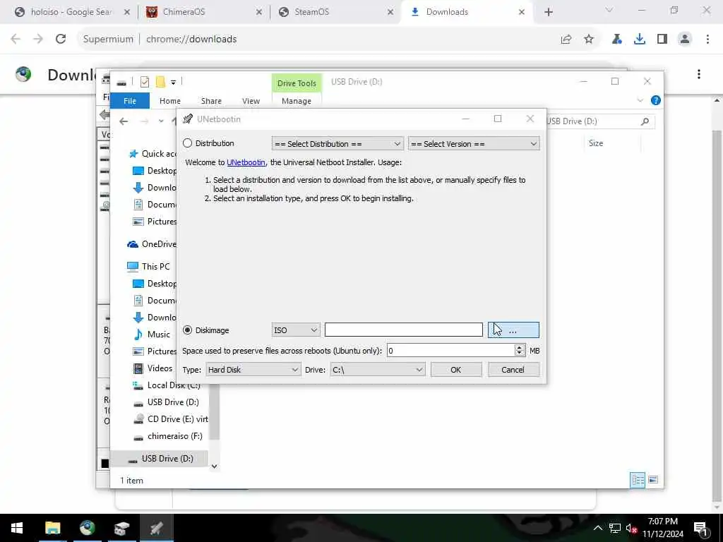Switch to holoiso Google Search tab
The width and height of the screenshot is (723, 542).
click(x=71, y=12)
